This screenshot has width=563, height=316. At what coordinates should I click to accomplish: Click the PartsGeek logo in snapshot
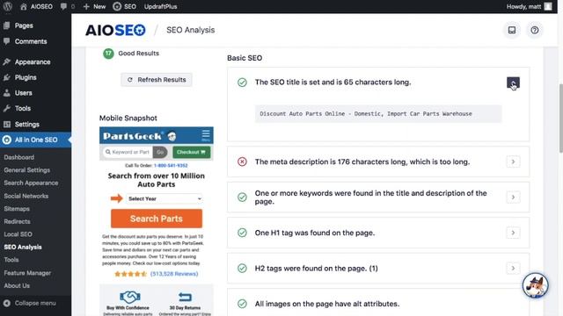coord(139,136)
